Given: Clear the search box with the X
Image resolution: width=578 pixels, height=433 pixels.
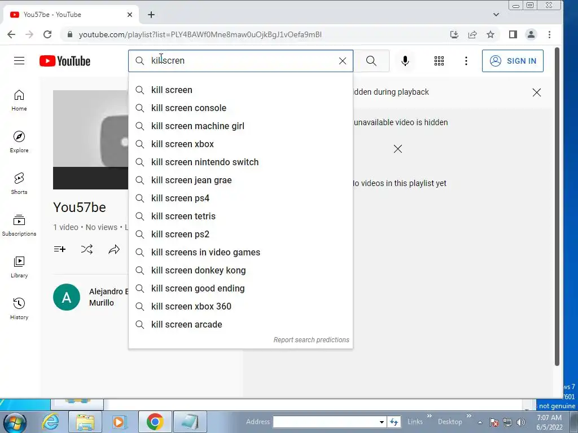Looking at the screenshot, I should [343, 61].
